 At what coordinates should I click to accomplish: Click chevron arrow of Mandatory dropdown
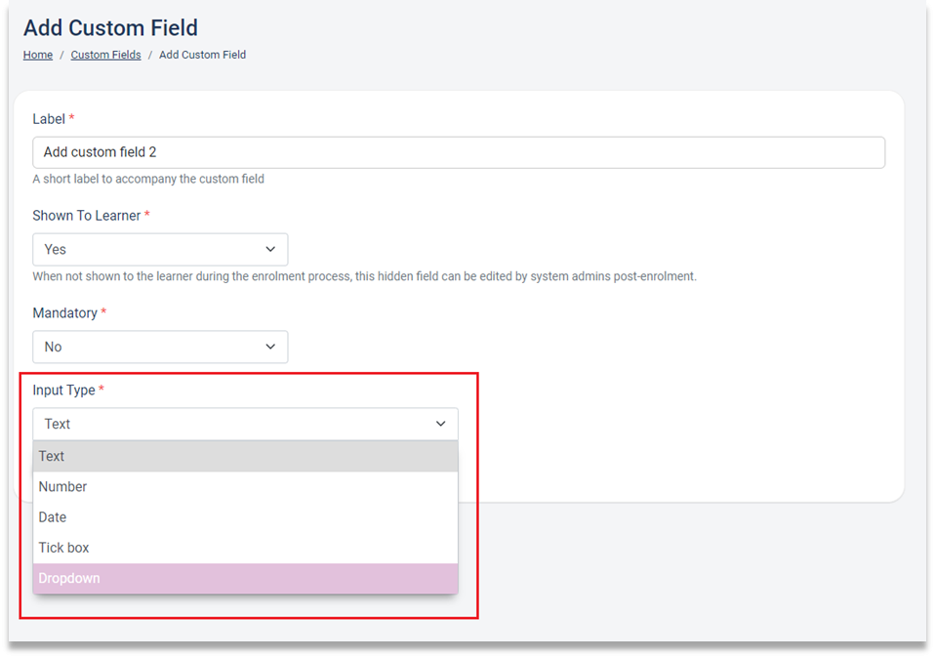coord(270,347)
